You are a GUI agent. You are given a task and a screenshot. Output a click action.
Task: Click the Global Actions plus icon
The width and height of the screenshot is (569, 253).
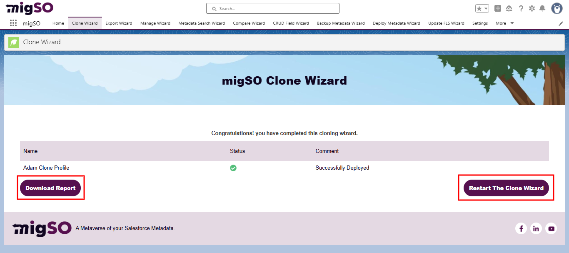498,8
